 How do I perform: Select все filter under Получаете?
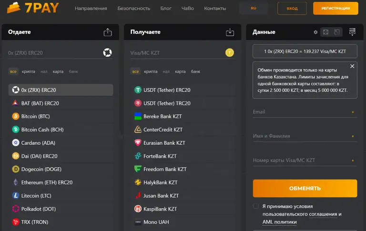135,71
